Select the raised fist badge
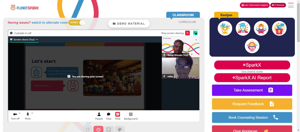 (x=243, y=28)
